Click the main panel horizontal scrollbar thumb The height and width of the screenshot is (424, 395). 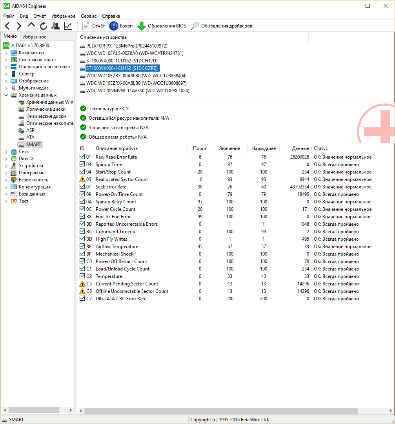pyautogui.click(x=221, y=411)
